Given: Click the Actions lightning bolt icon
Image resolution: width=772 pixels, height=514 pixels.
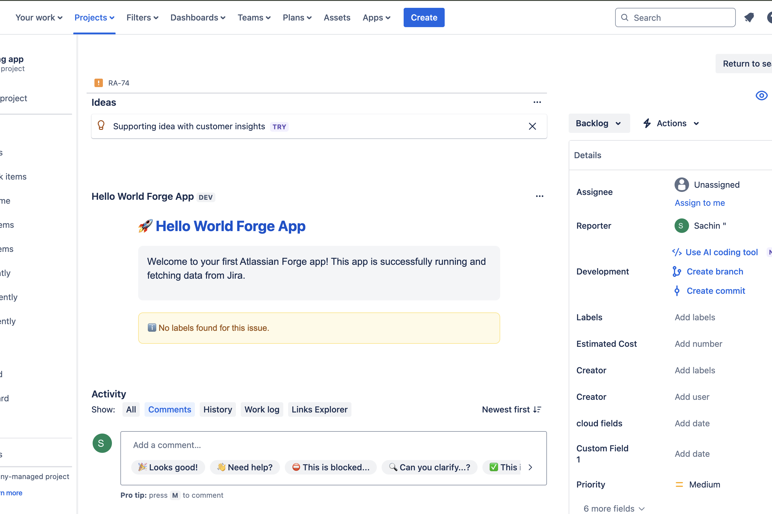Looking at the screenshot, I should (x=647, y=123).
